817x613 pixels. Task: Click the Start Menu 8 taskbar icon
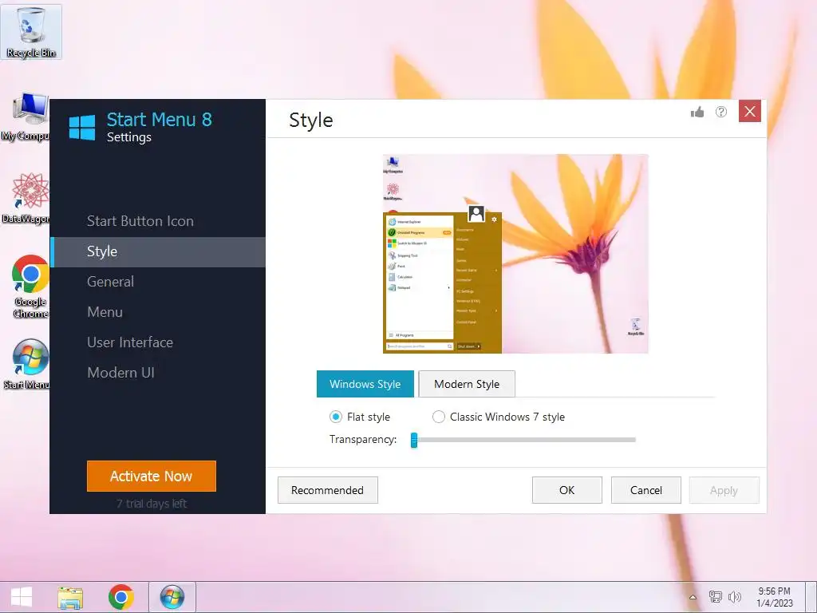click(172, 597)
